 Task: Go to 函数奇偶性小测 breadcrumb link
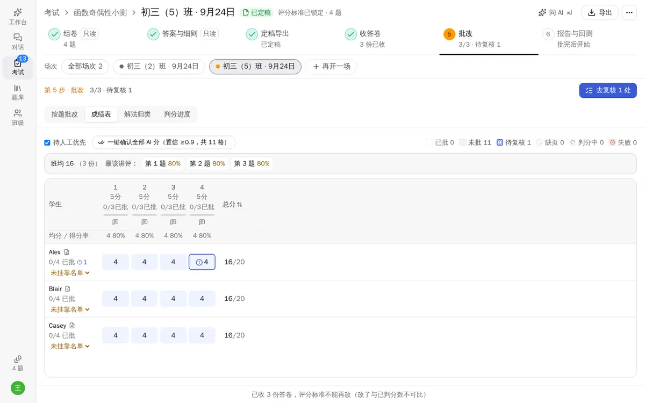coord(100,12)
